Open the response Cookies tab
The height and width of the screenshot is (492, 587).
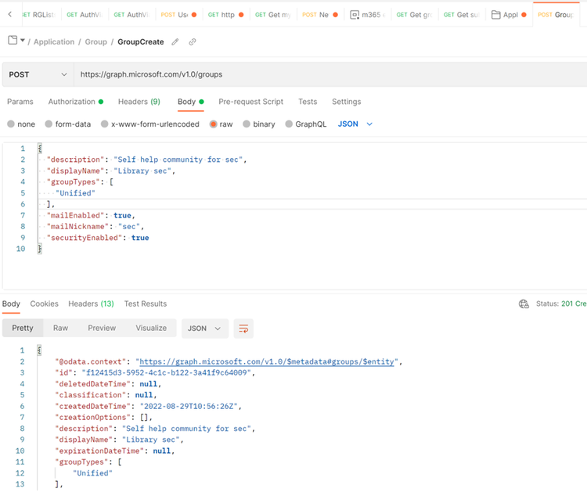[x=45, y=303]
